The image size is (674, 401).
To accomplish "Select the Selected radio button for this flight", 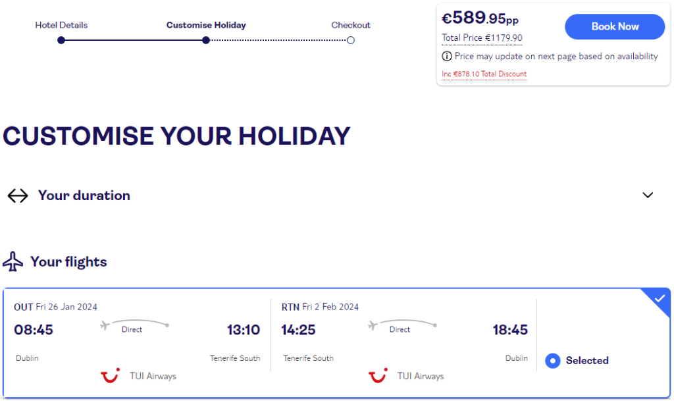I will click(553, 361).
